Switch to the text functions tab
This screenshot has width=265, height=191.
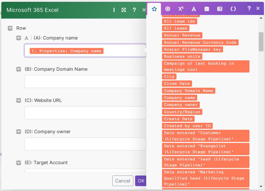194,9
